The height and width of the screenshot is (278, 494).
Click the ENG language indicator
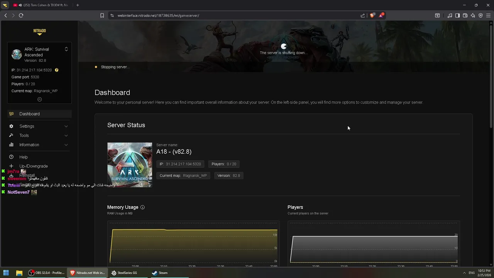(472, 273)
